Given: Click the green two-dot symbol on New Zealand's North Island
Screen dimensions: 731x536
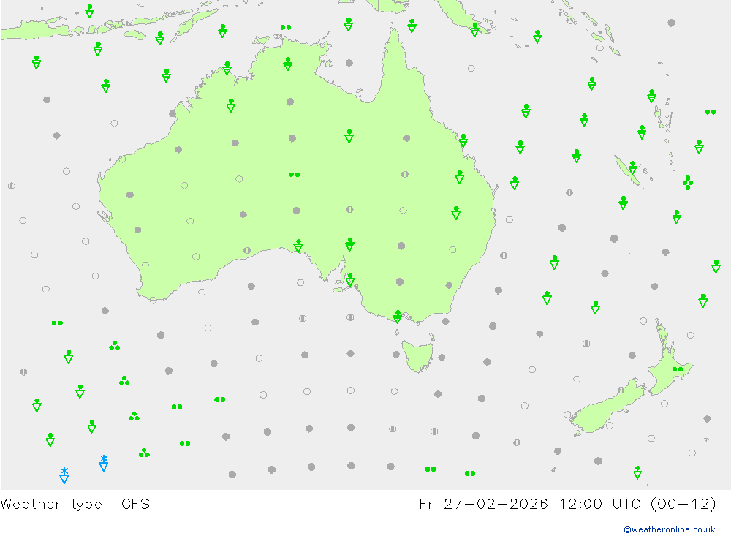Looking at the screenshot, I should (678, 369).
